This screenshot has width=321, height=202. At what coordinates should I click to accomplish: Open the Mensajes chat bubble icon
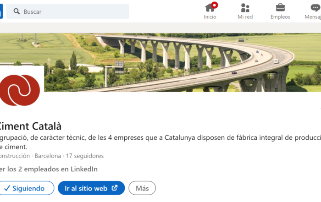(x=315, y=8)
